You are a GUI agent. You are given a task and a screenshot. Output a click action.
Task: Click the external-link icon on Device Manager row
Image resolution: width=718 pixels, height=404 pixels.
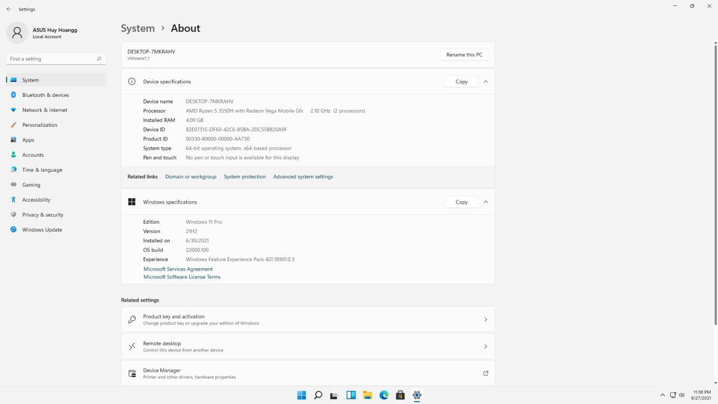pos(485,373)
